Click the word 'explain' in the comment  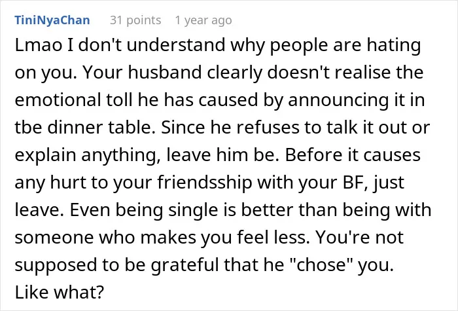click(46, 156)
